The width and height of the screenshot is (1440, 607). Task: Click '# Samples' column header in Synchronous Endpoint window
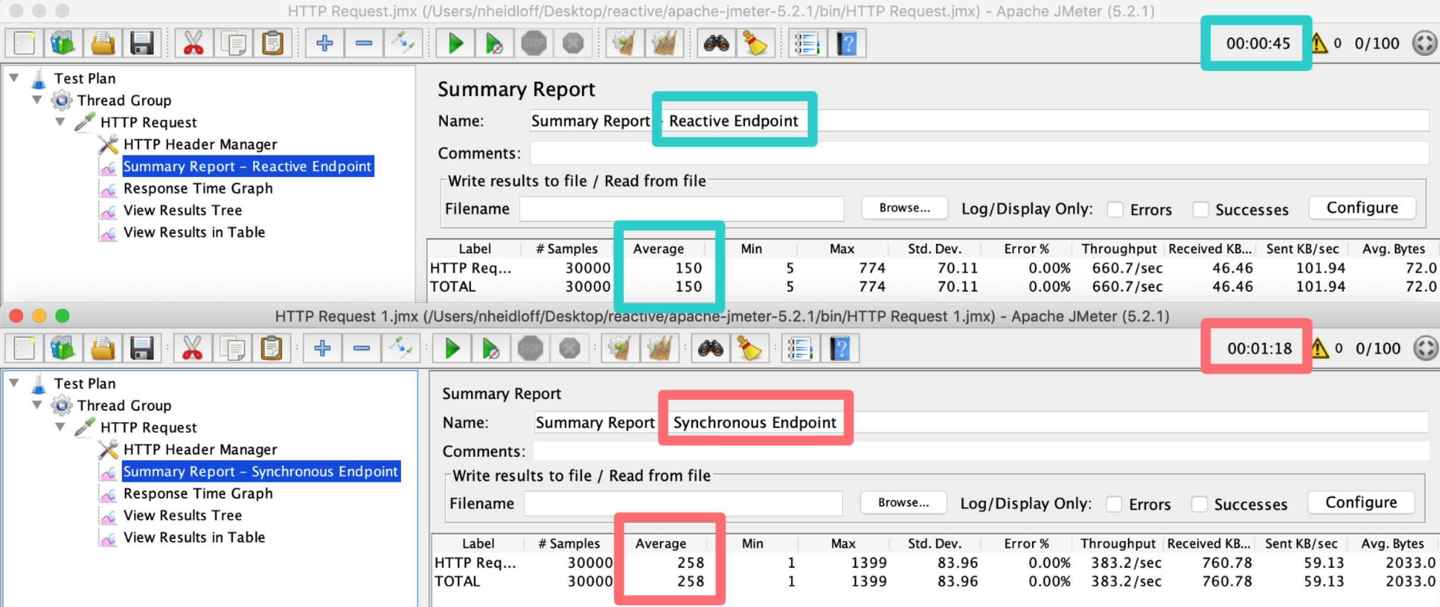point(569,543)
